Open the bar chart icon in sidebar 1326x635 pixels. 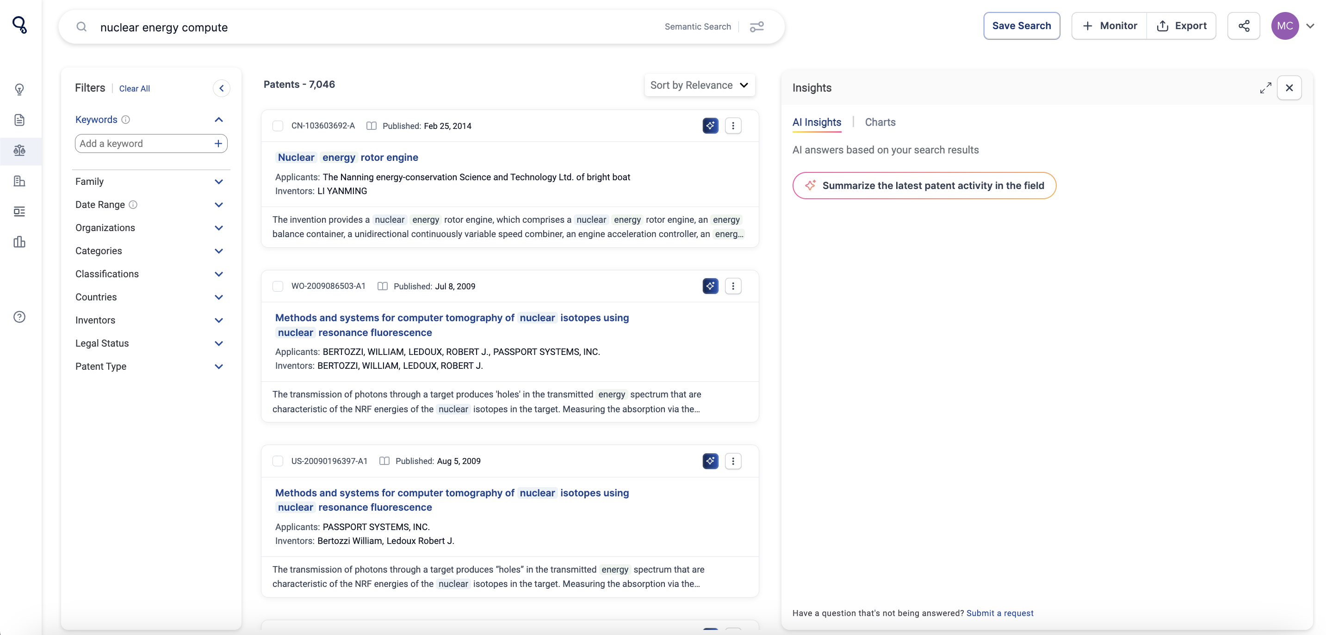click(19, 242)
